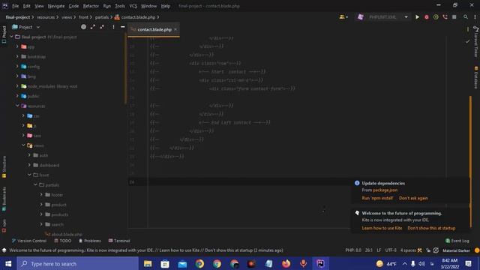The height and width of the screenshot is (270, 480).
Task: Expand the bootstrap folder
Action: pos(17,56)
